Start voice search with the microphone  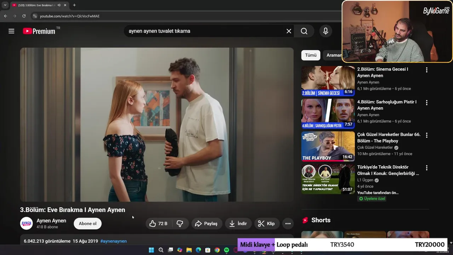click(x=326, y=31)
